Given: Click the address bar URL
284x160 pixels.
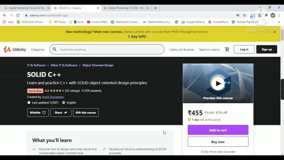Looking at the screenshot, I should pyautogui.click(x=49, y=16).
